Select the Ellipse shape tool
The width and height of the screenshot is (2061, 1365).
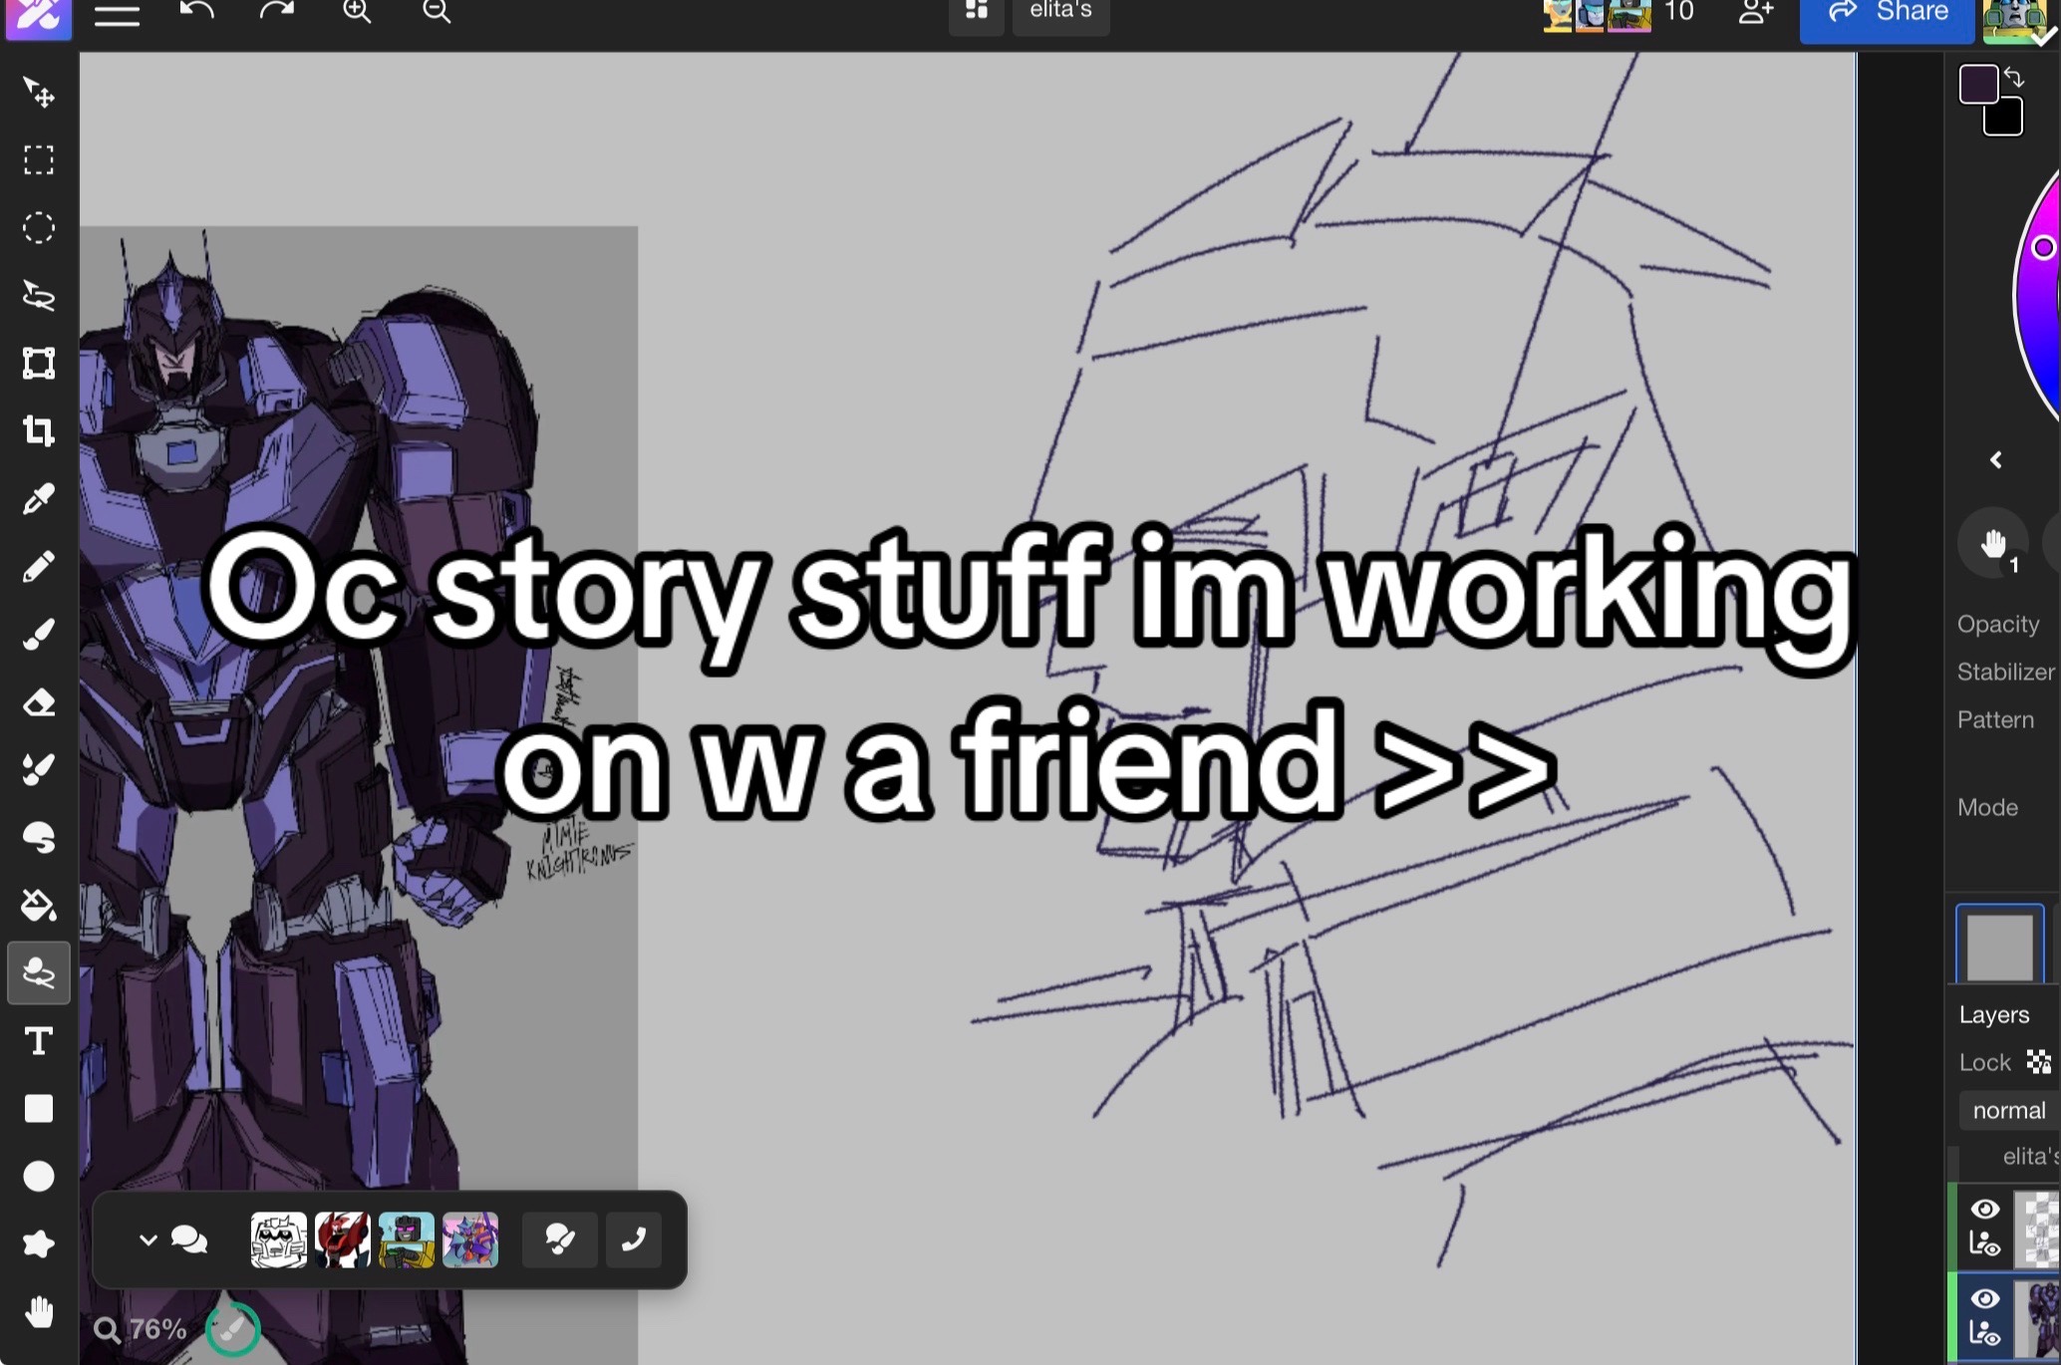39,1177
